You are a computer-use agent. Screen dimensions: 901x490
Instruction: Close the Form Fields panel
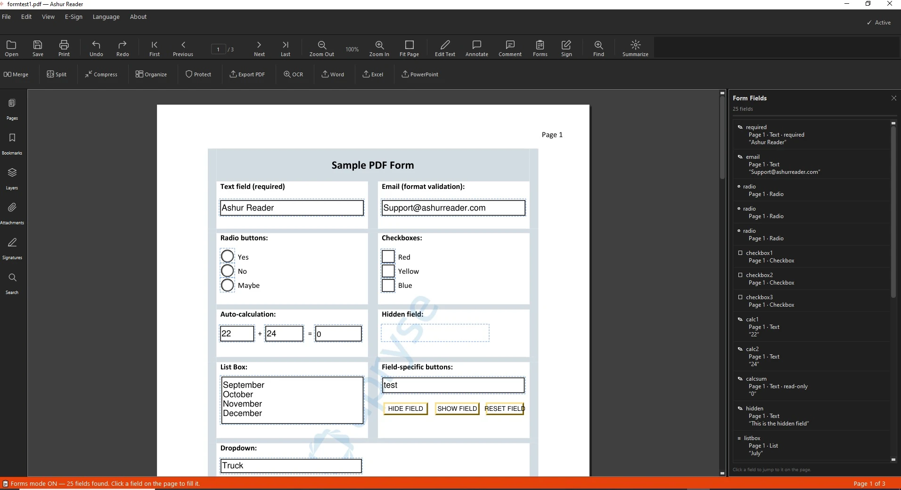point(894,98)
